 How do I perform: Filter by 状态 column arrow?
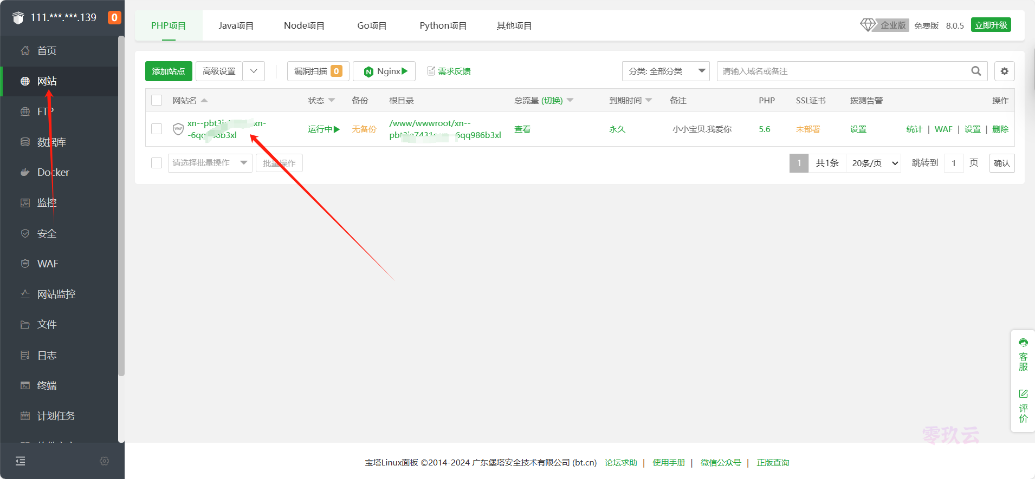pyautogui.click(x=332, y=100)
